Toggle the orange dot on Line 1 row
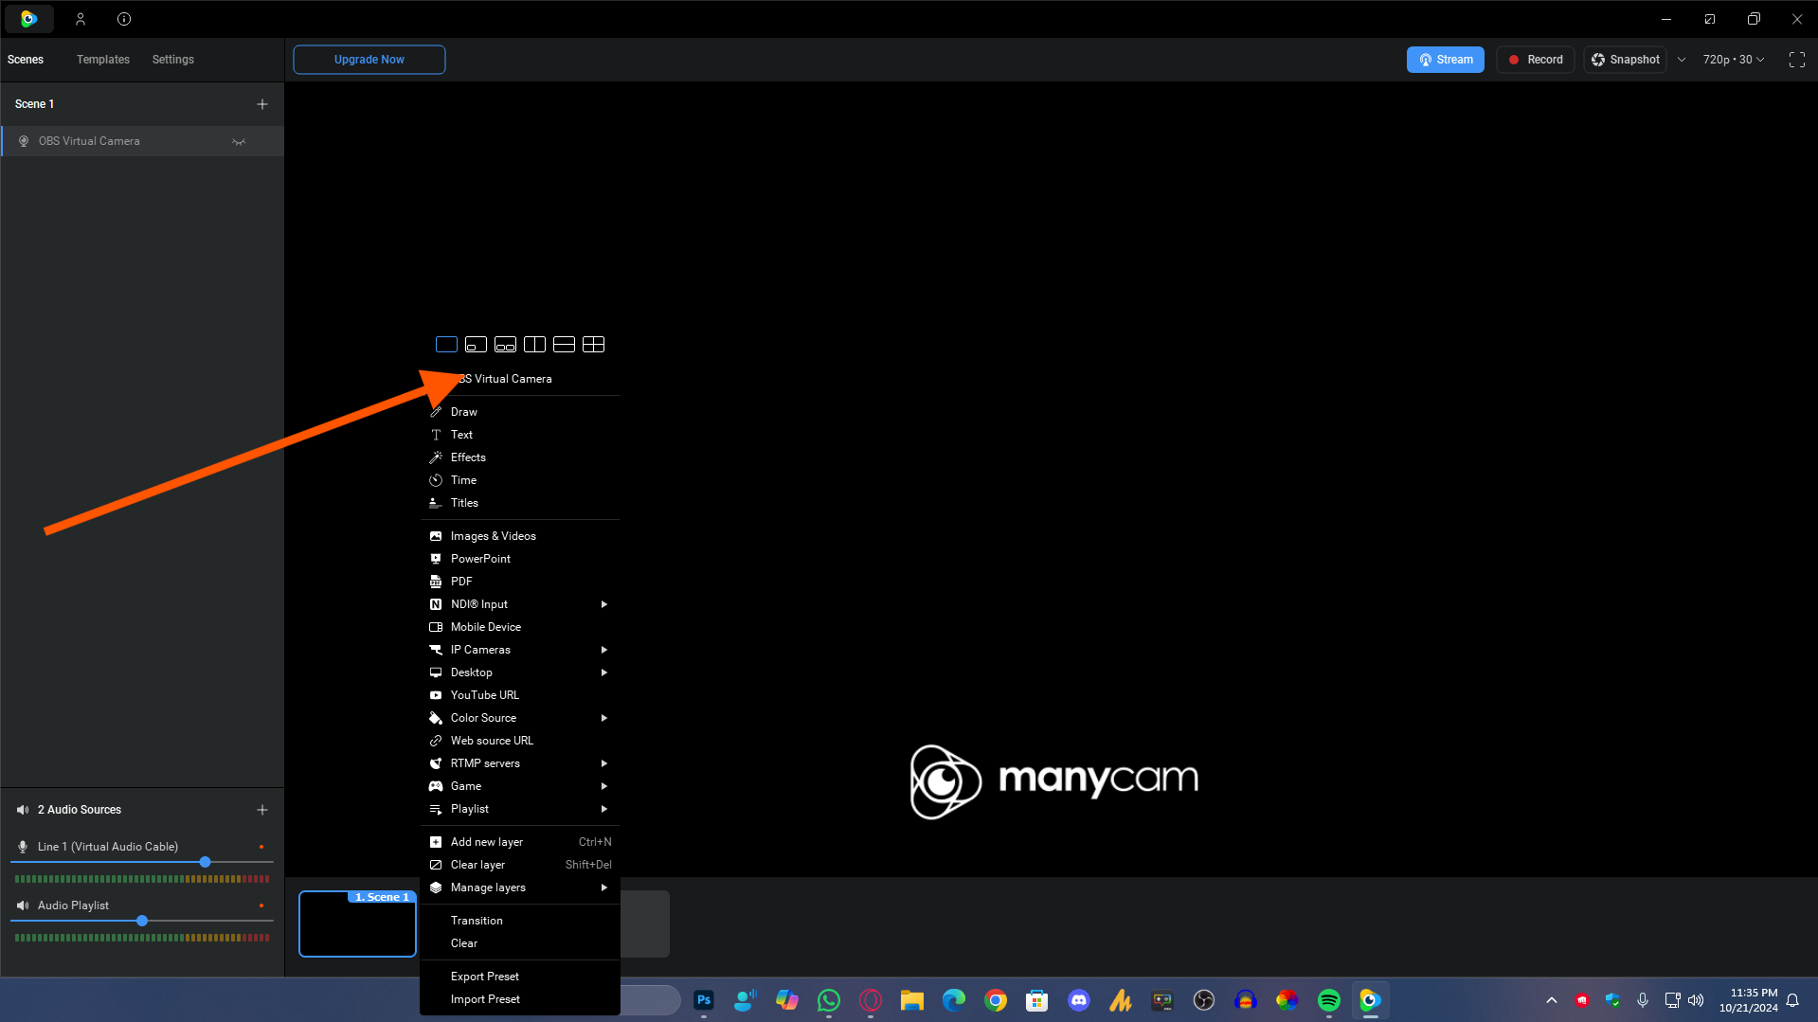Image resolution: width=1818 pixels, height=1022 pixels. [x=261, y=847]
